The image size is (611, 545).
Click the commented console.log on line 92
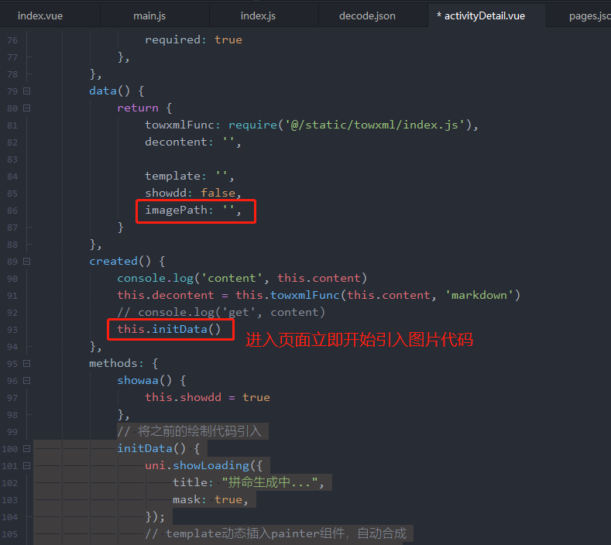221,312
